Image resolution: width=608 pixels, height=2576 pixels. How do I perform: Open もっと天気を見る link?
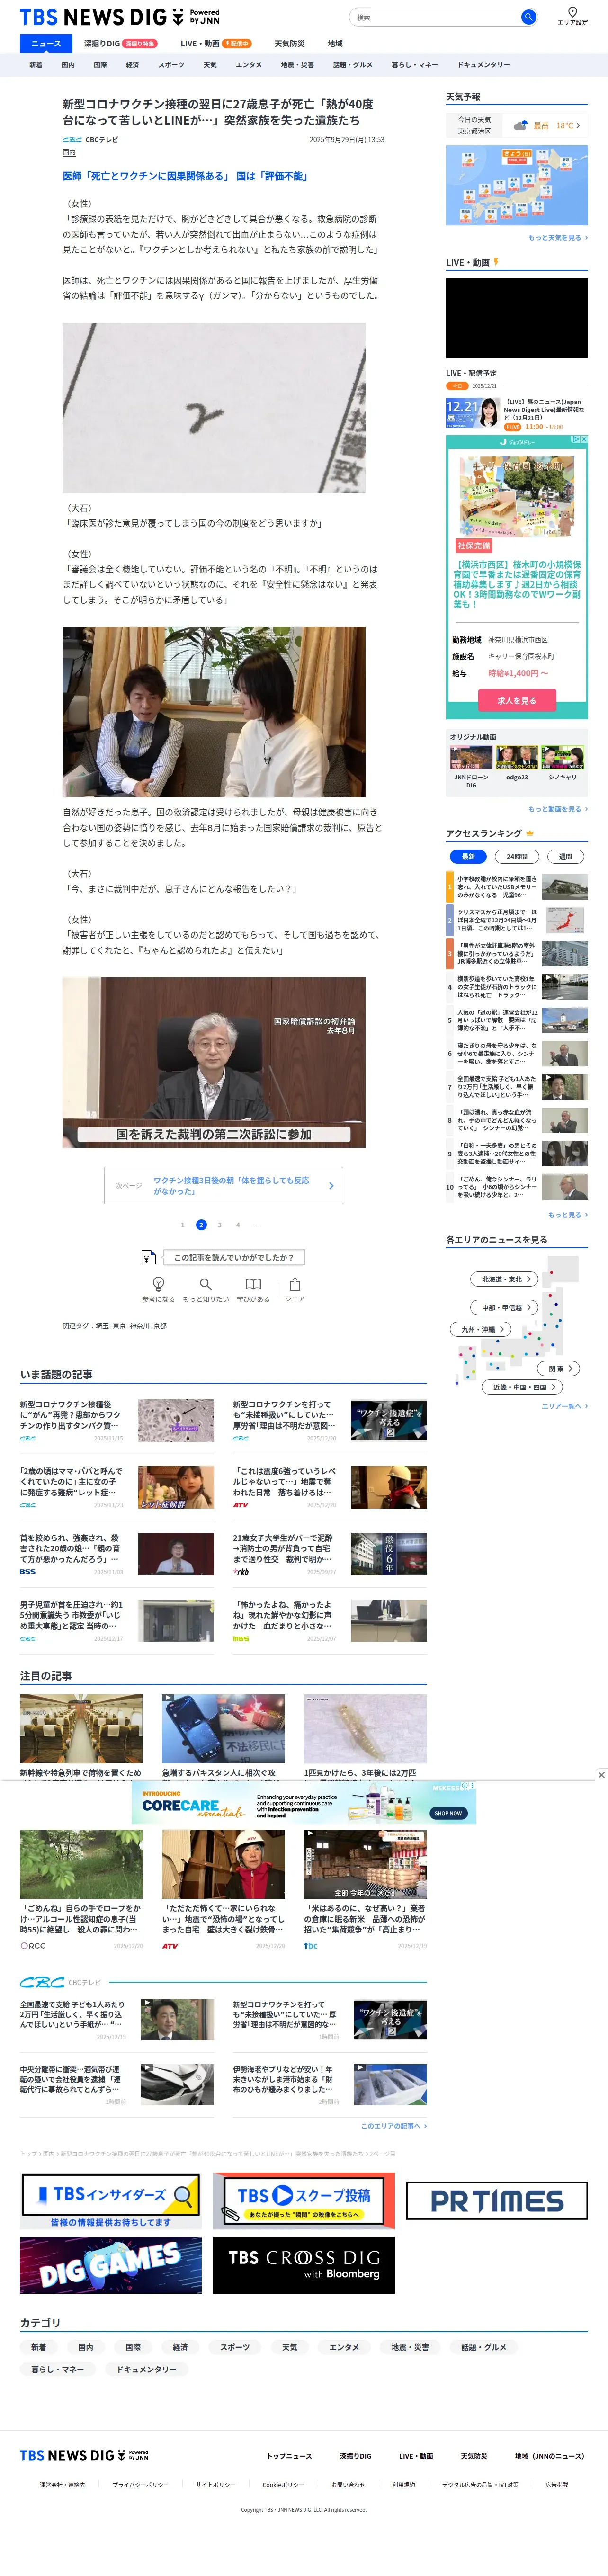click(558, 238)
